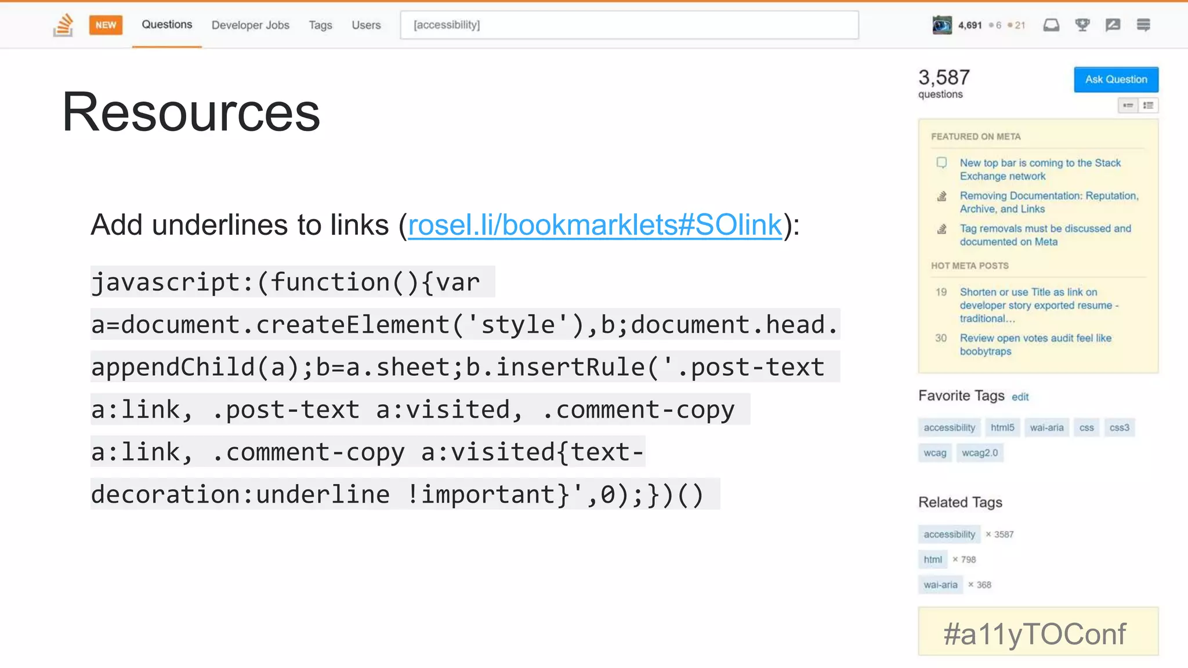Go to the Users tab
Image resolution: width=1188 pixels, height=668 pixels.
(366, 25)
